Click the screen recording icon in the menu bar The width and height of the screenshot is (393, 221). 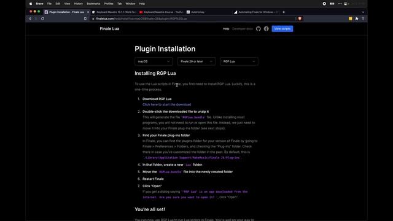click(x=324, y=4)
